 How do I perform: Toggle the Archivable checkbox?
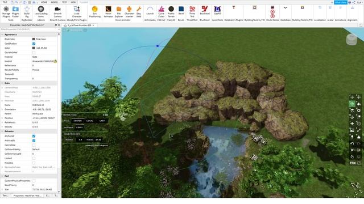[x=34, y=141]
